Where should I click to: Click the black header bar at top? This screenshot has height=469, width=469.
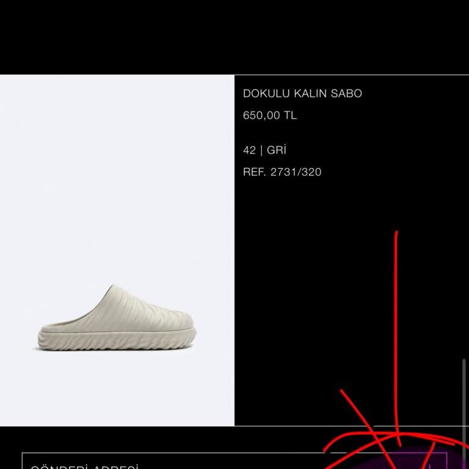coord(234,37)
